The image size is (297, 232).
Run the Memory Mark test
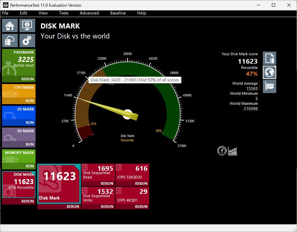point(30,166)
